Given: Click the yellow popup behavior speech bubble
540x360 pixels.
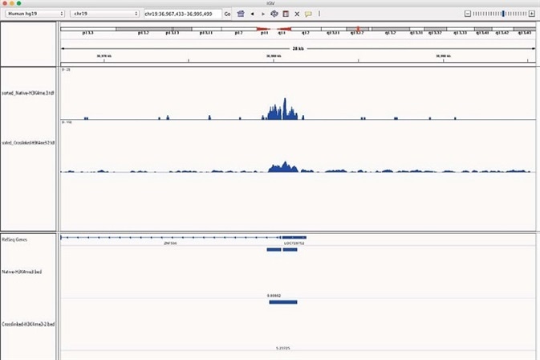Looking at the screenshot, I should 308,14.
